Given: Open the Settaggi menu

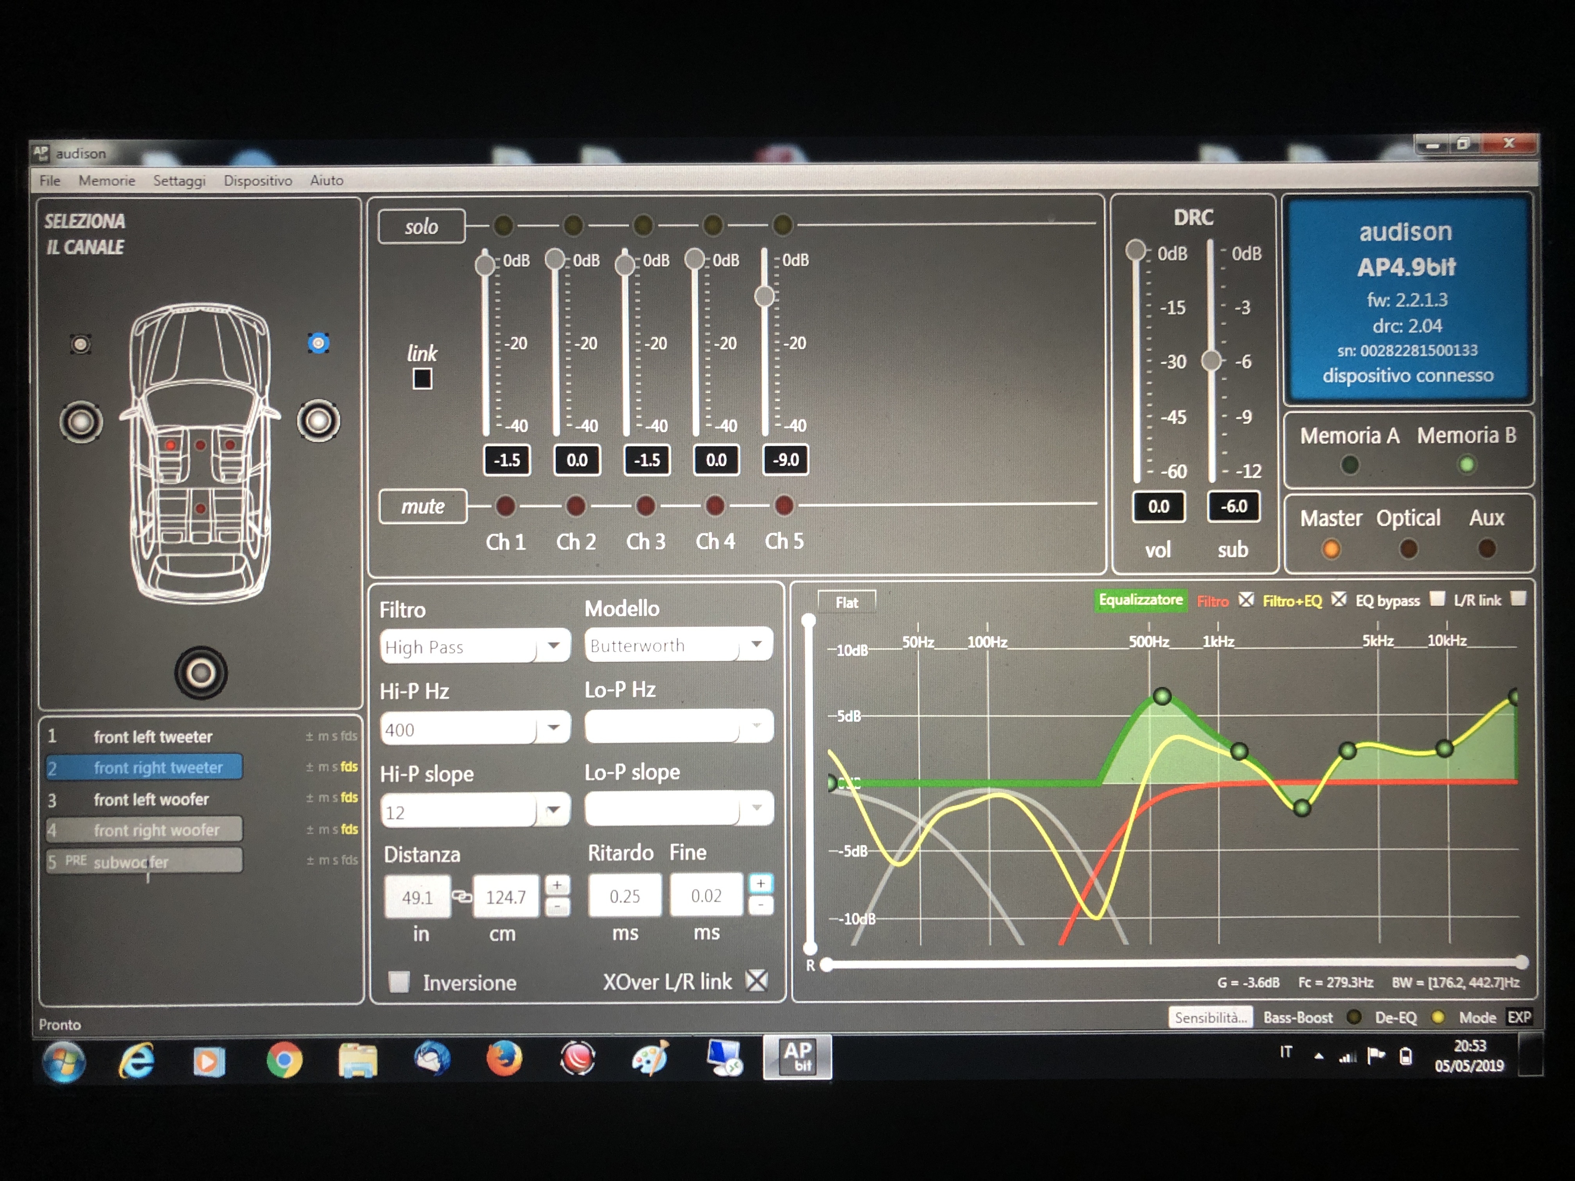Looking at the screenshot, I should click(179, 181).
